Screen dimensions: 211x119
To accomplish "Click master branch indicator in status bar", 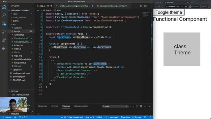I will (x=7, y=117).
